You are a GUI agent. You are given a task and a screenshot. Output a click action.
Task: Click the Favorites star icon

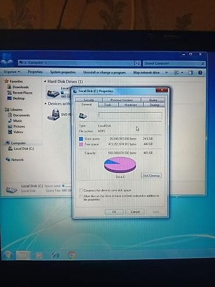click(6, 82)
